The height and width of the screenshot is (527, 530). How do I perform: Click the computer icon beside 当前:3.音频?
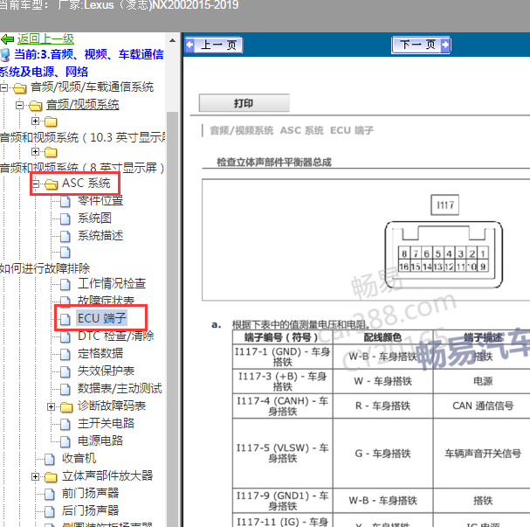click(x=5, y=55)
